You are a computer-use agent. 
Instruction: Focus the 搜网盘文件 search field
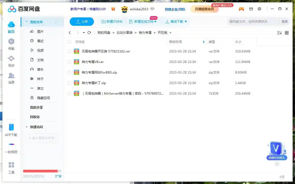[253, 22]
